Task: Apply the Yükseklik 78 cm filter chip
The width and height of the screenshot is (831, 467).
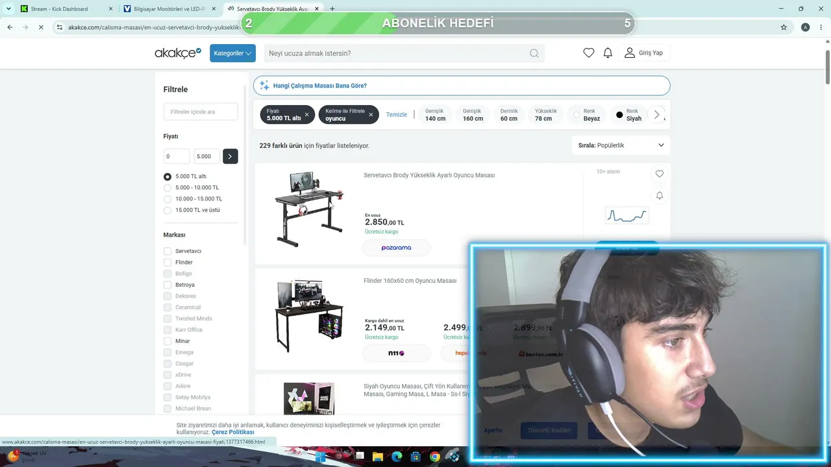Action: (545, 115)
